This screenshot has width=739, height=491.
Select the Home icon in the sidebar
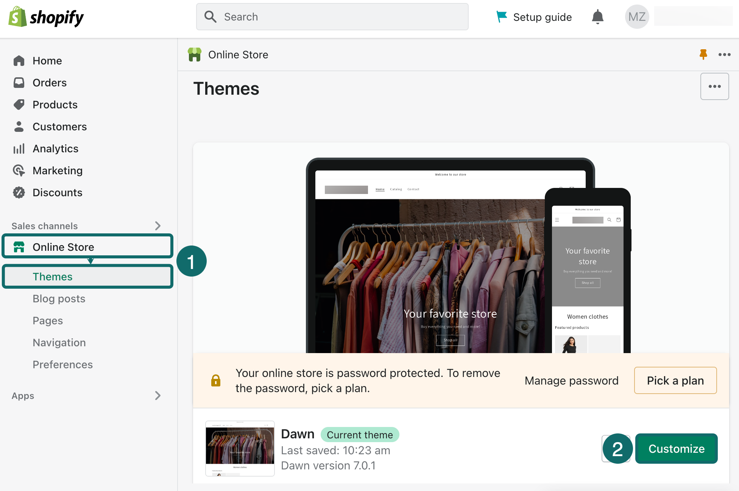tap(19, 60)
